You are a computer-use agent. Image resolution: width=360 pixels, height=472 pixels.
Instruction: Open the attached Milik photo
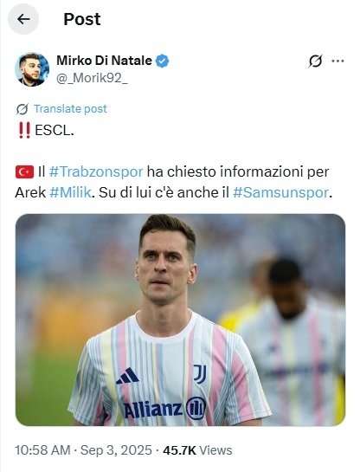pyautogui.click(x=180, y=320)
